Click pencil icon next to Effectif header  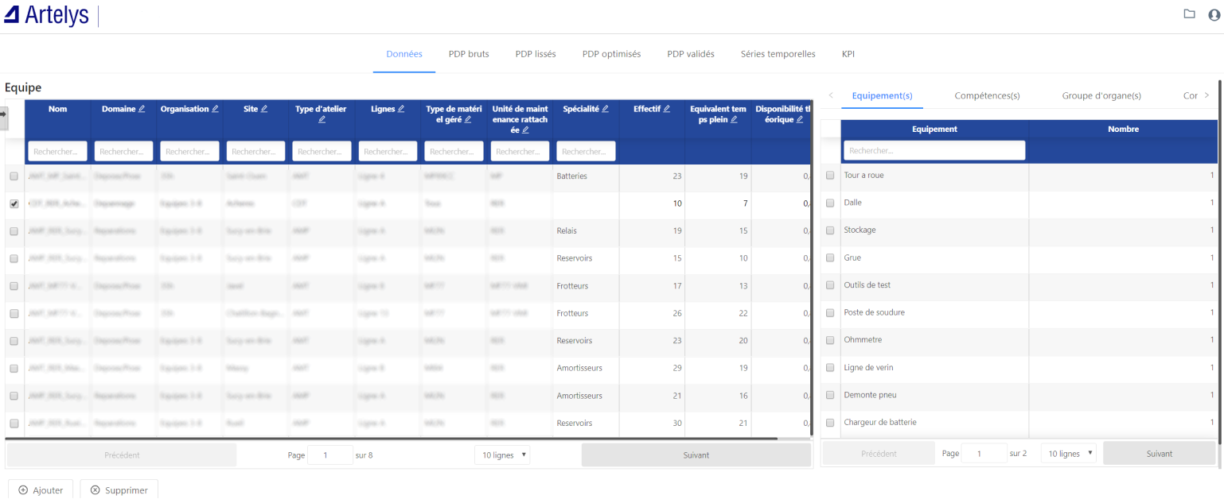[x=667, y=109]
